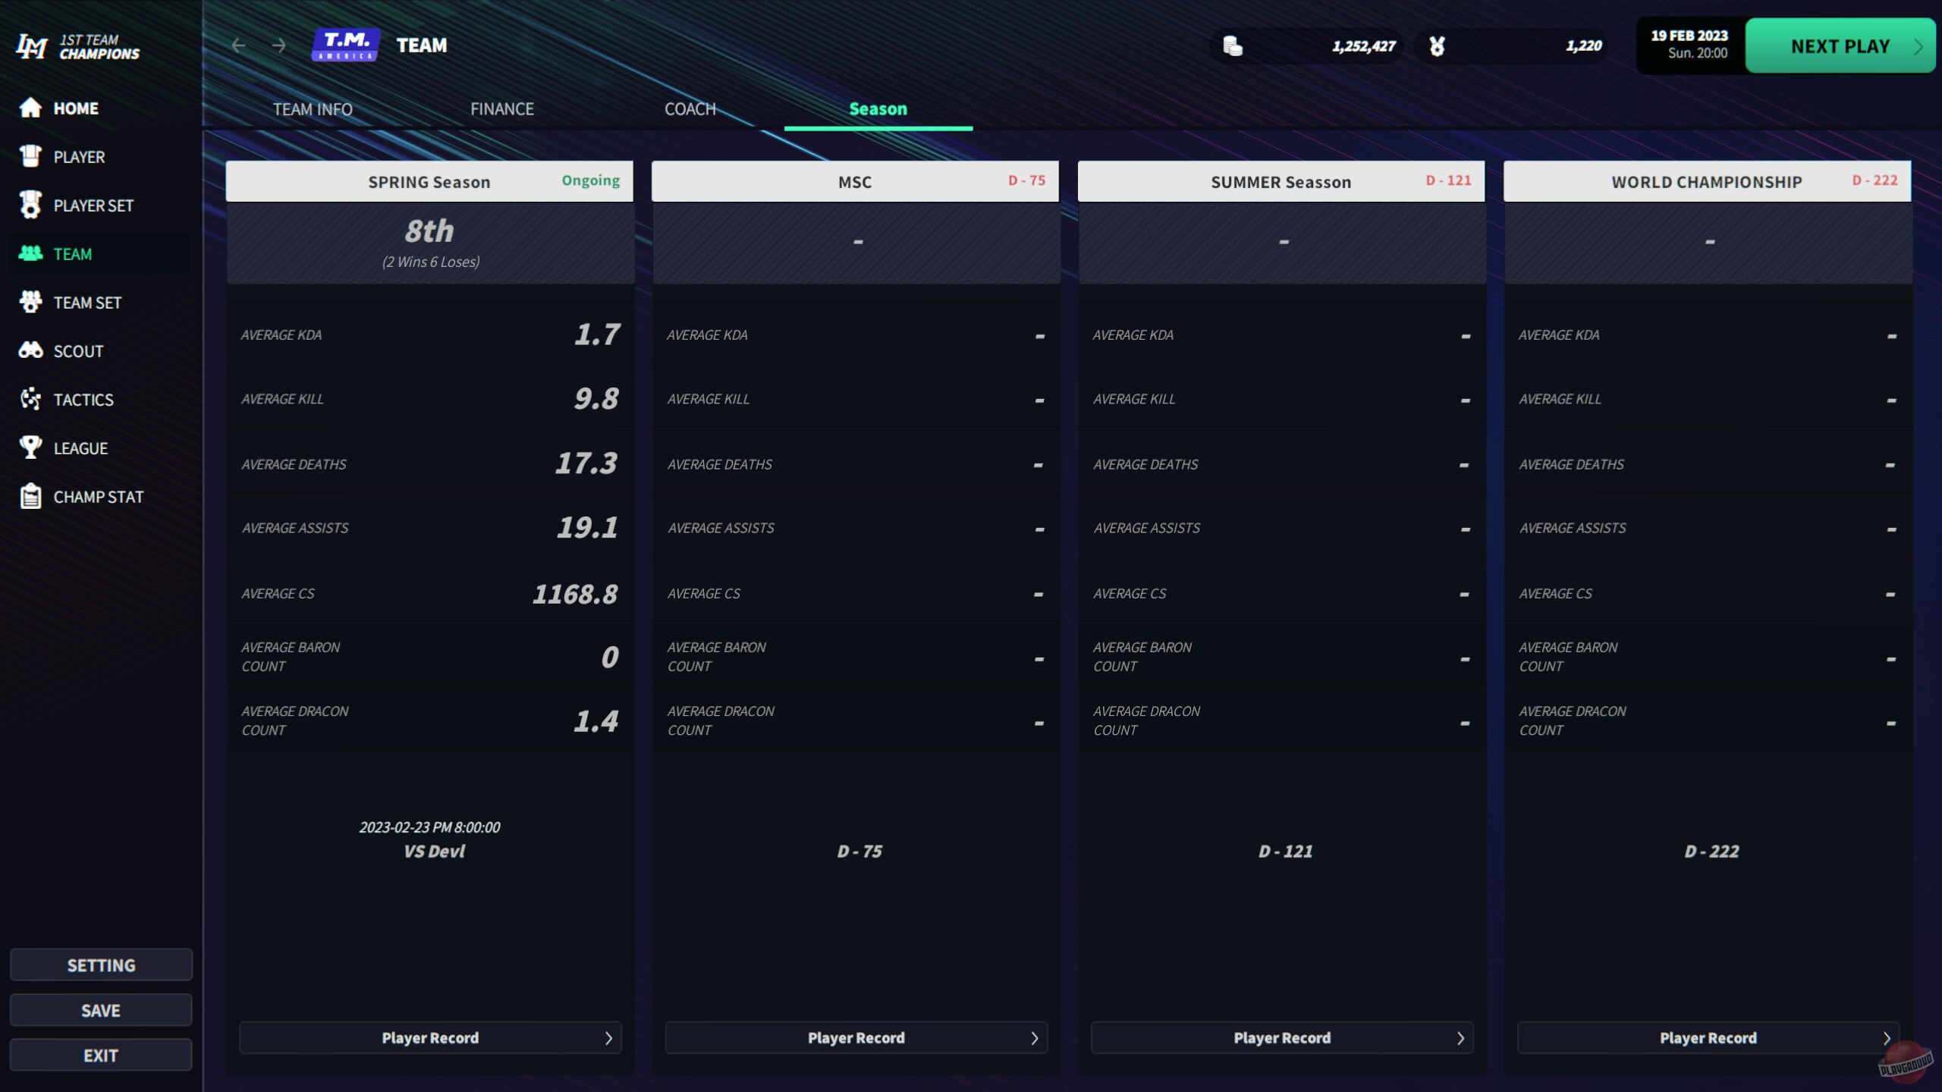Switch to the Team Info tab
Screen dimensions: 1942x1092
[313, 109]
